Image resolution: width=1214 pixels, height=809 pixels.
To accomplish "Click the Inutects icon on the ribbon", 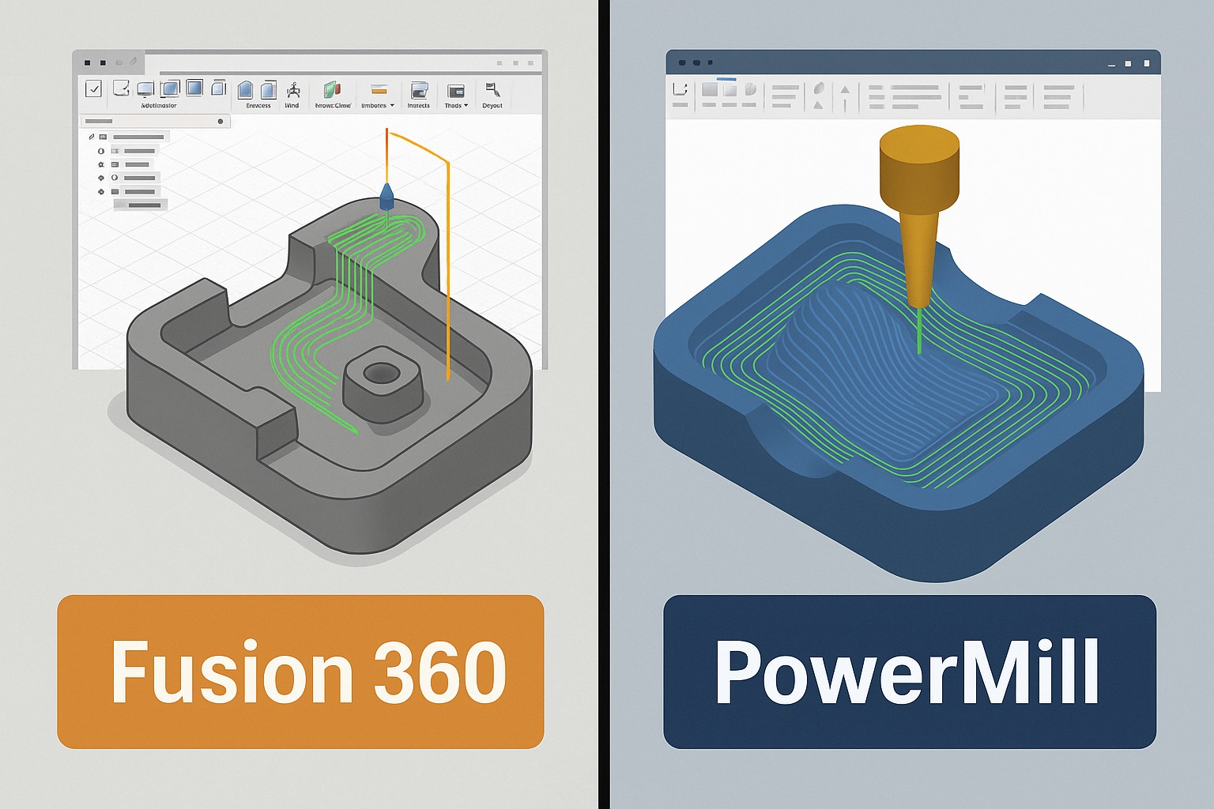I will 420,89.
